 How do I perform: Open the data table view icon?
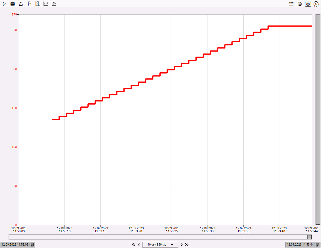pos(12,4)
